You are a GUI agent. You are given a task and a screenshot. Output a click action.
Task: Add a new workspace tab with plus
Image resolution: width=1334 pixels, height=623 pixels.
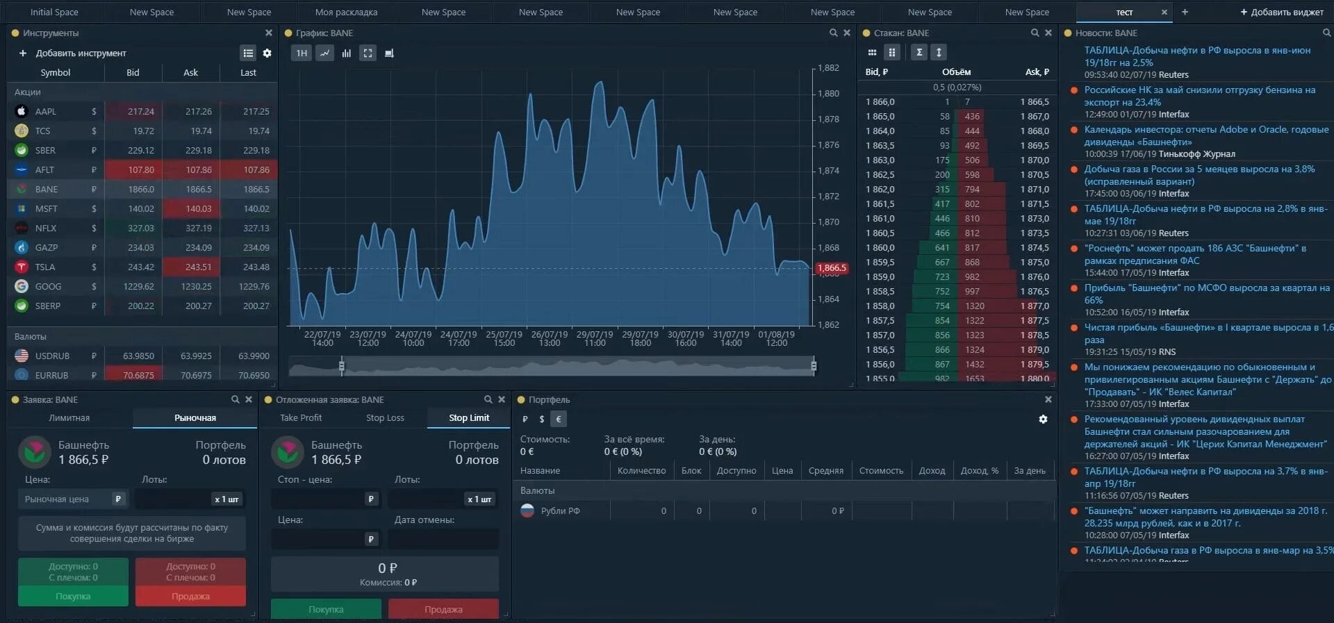pos(1185,12)
